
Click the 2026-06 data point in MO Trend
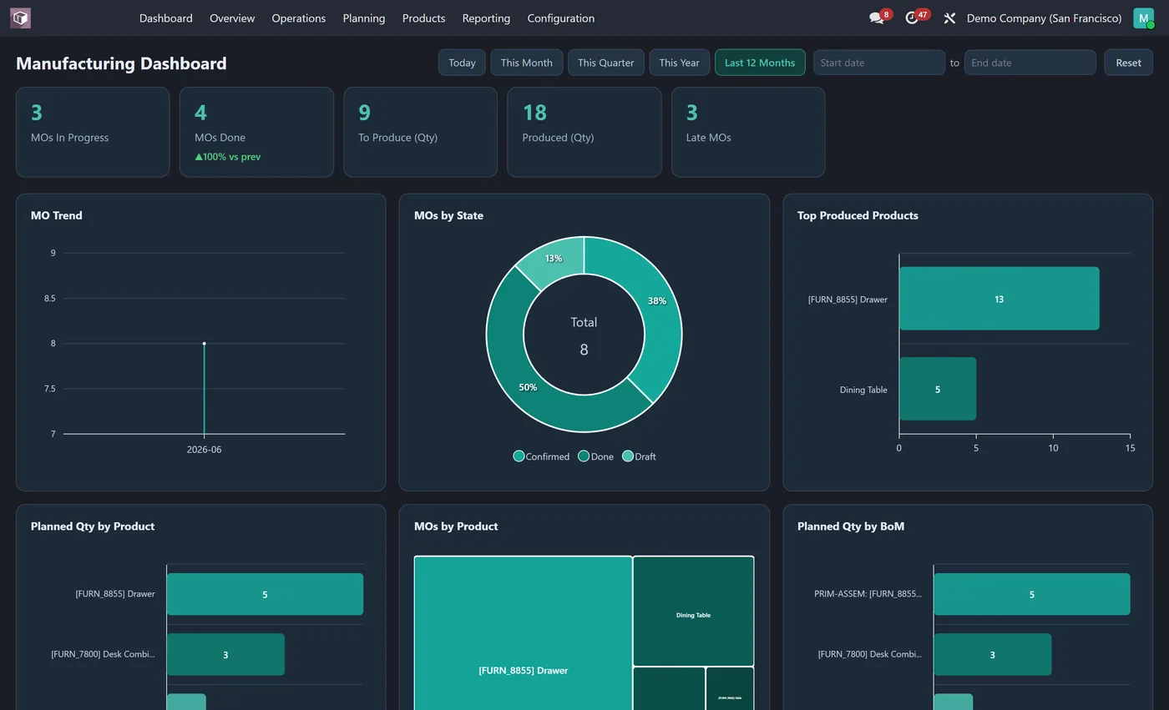click(204, 343)
